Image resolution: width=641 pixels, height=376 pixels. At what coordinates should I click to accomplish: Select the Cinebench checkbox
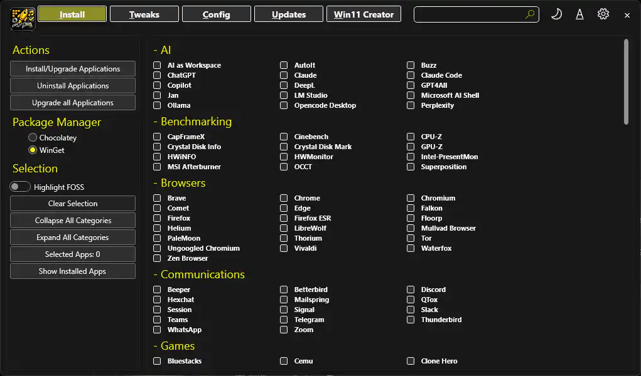point(284,137)
